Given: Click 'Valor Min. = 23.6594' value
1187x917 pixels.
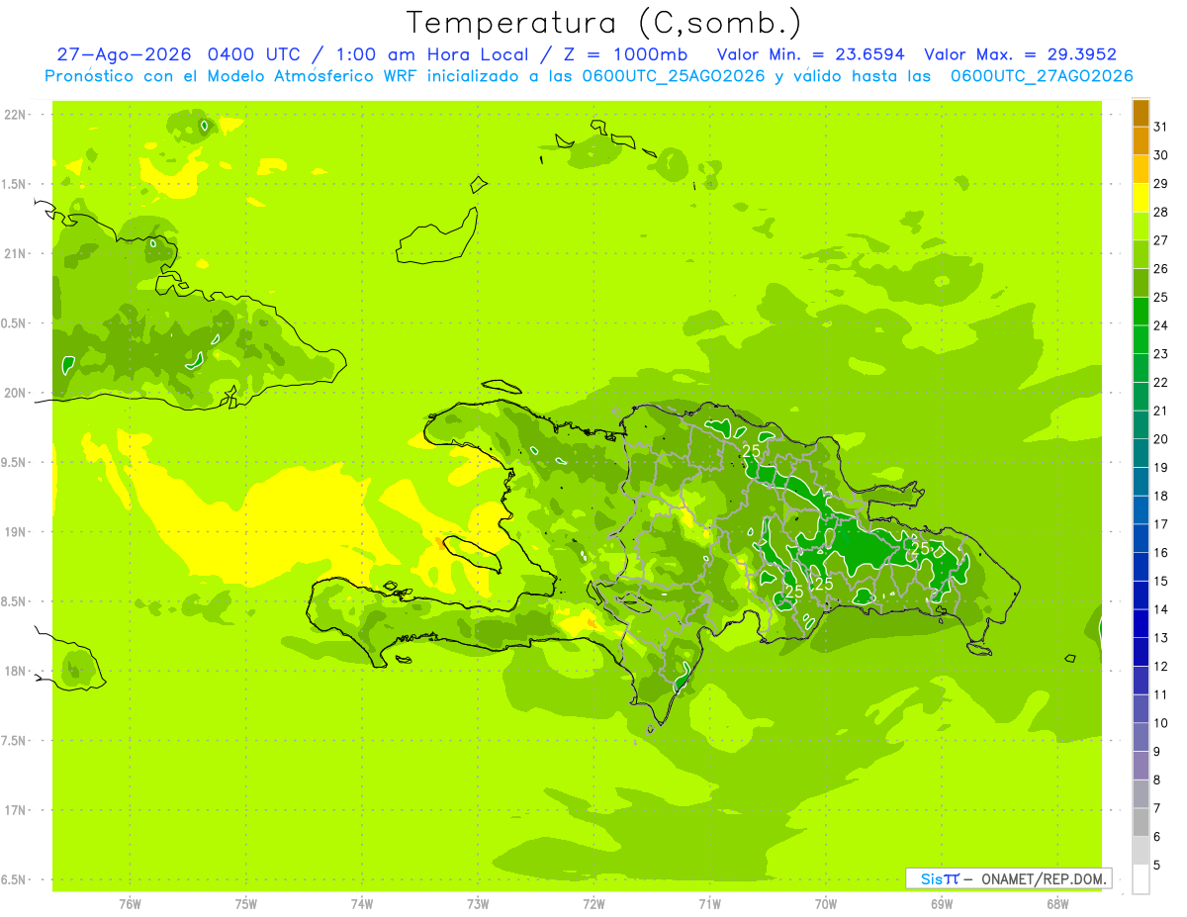Looking at the screenshot, I should point(810,54).
